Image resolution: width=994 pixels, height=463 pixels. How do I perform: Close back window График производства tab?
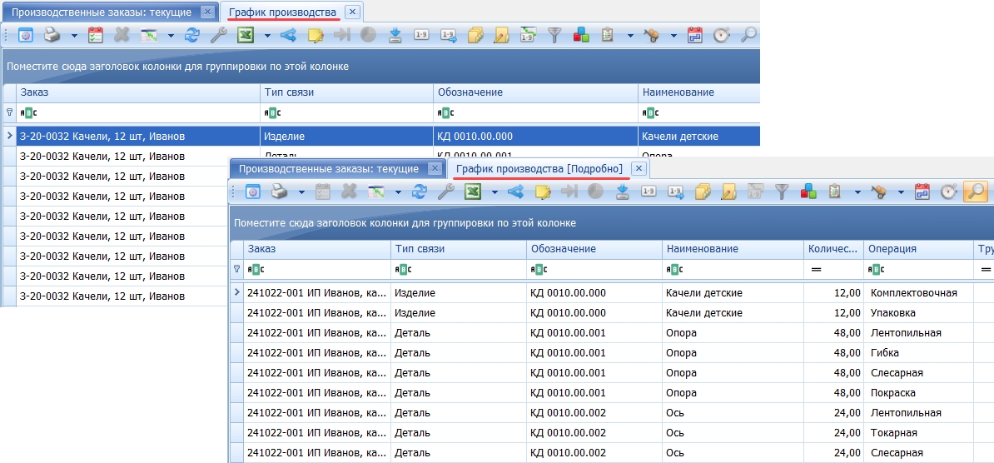353,12
